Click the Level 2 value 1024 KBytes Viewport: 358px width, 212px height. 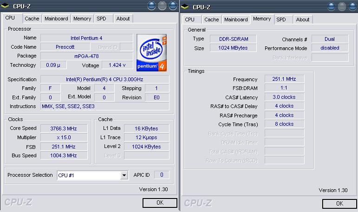pos(146,147)
